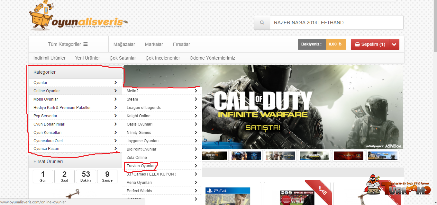Click Travian Oyunları in the submenu

pos(162,166)
